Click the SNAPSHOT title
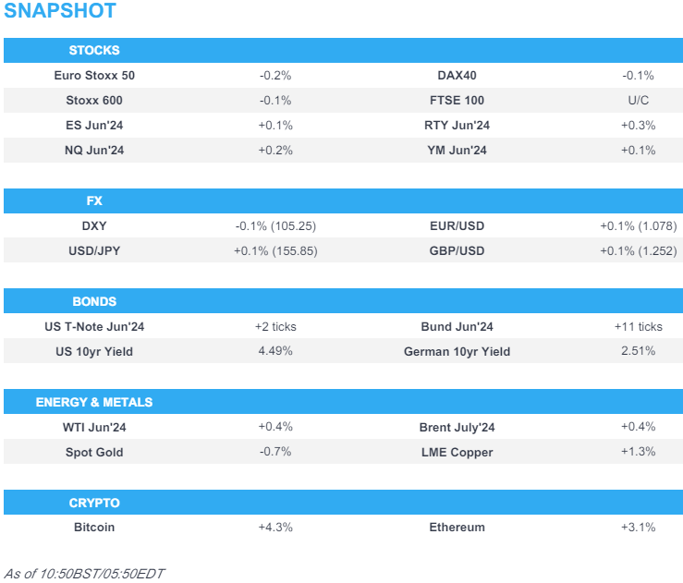This screenshot has width=683, height=583. [x=61, y=12]
